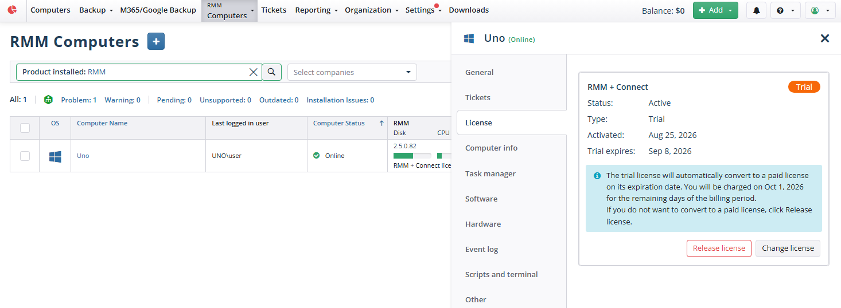The height and width of the screenshot is (308, 841).
Task: Click the magnifier search button
Action: pos(272,72)
